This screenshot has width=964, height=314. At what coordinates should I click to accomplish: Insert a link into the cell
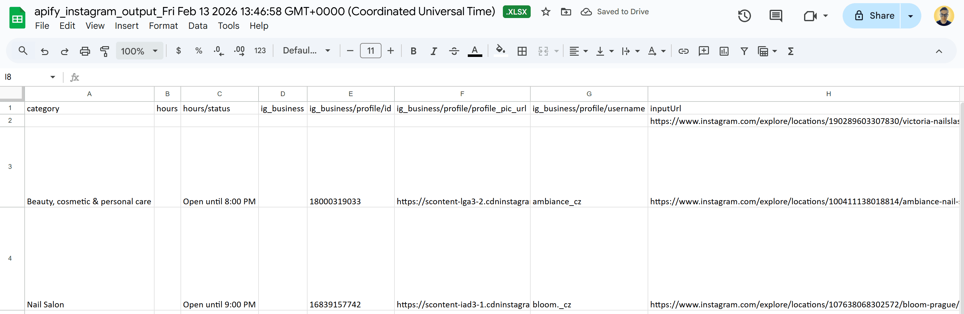coord(684,51)
